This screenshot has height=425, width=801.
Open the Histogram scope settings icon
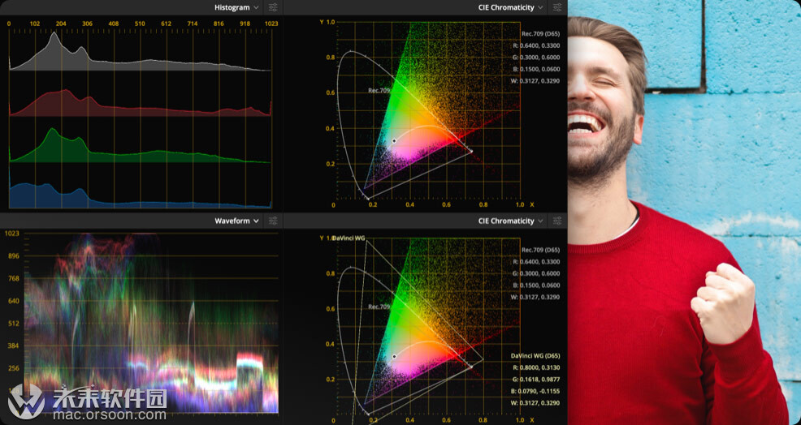[273, 7]
